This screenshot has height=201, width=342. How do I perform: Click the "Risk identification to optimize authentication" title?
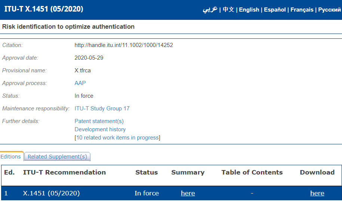pyautogui.click(x=68, y=26)
